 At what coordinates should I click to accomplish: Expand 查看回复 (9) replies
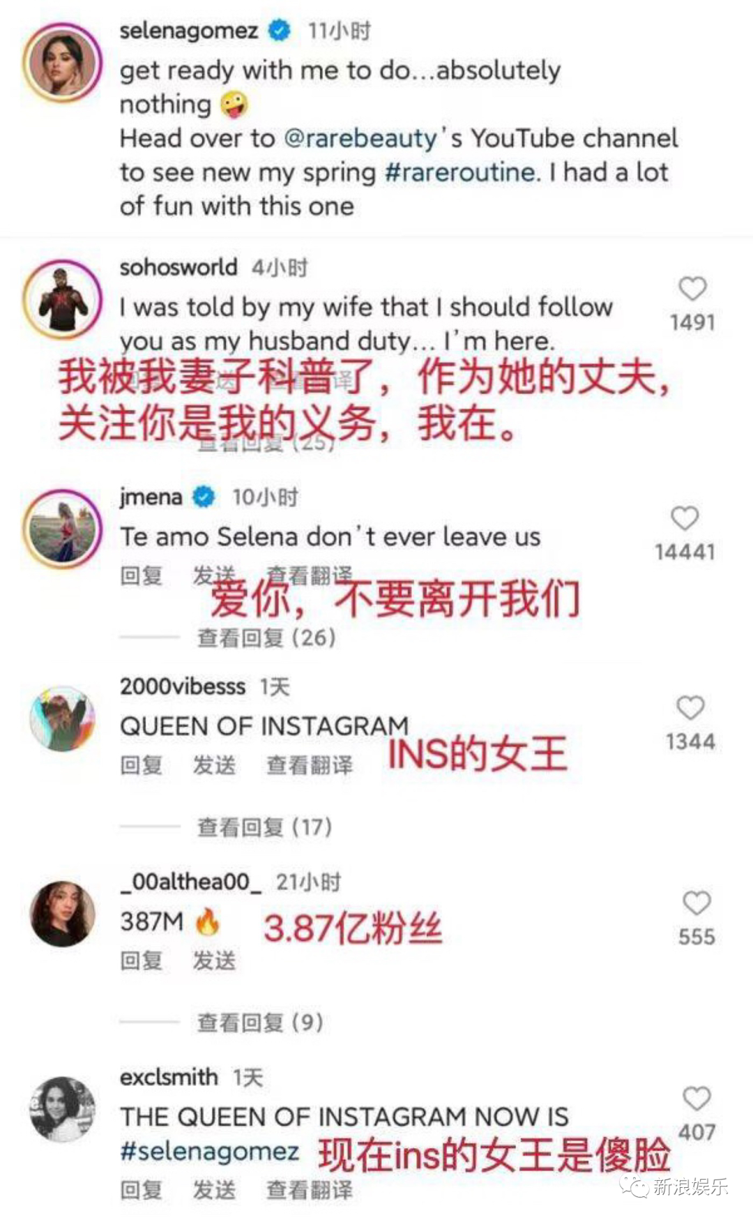tap(260, 1023)
